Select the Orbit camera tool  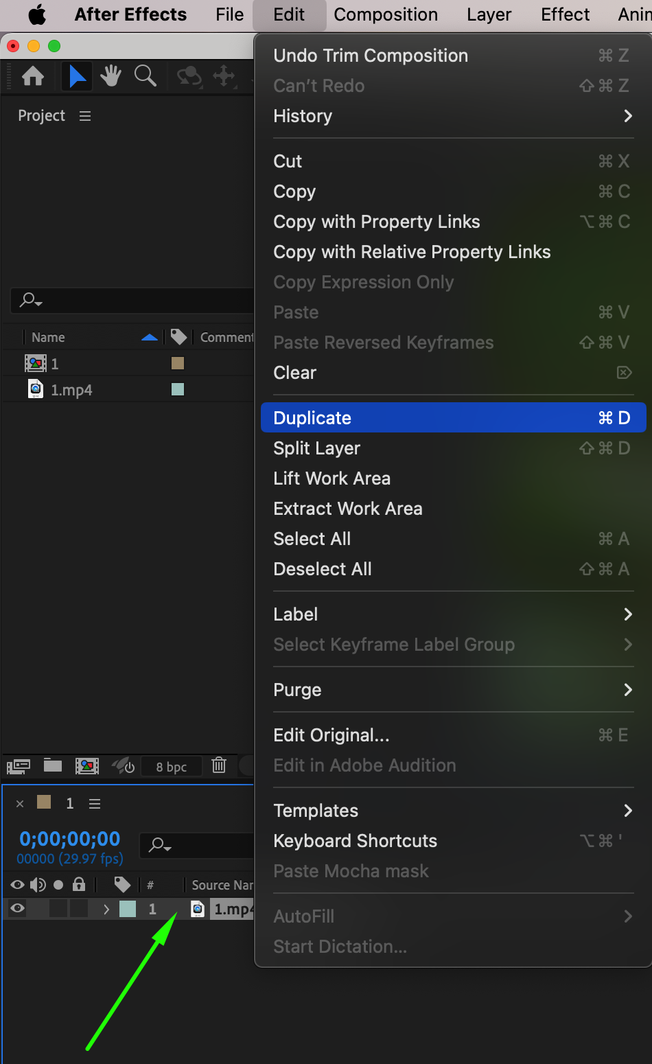click(x=189, y=76)
